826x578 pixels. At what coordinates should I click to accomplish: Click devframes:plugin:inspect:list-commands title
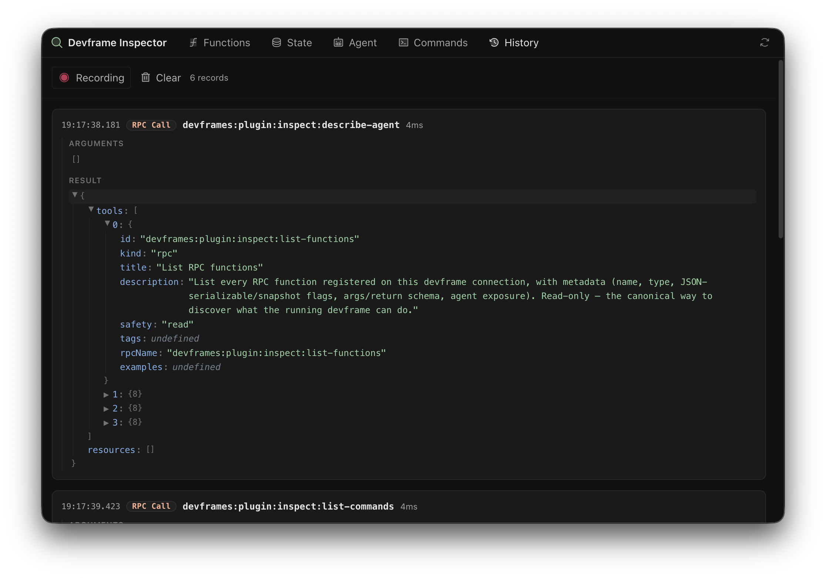point(288,506)
